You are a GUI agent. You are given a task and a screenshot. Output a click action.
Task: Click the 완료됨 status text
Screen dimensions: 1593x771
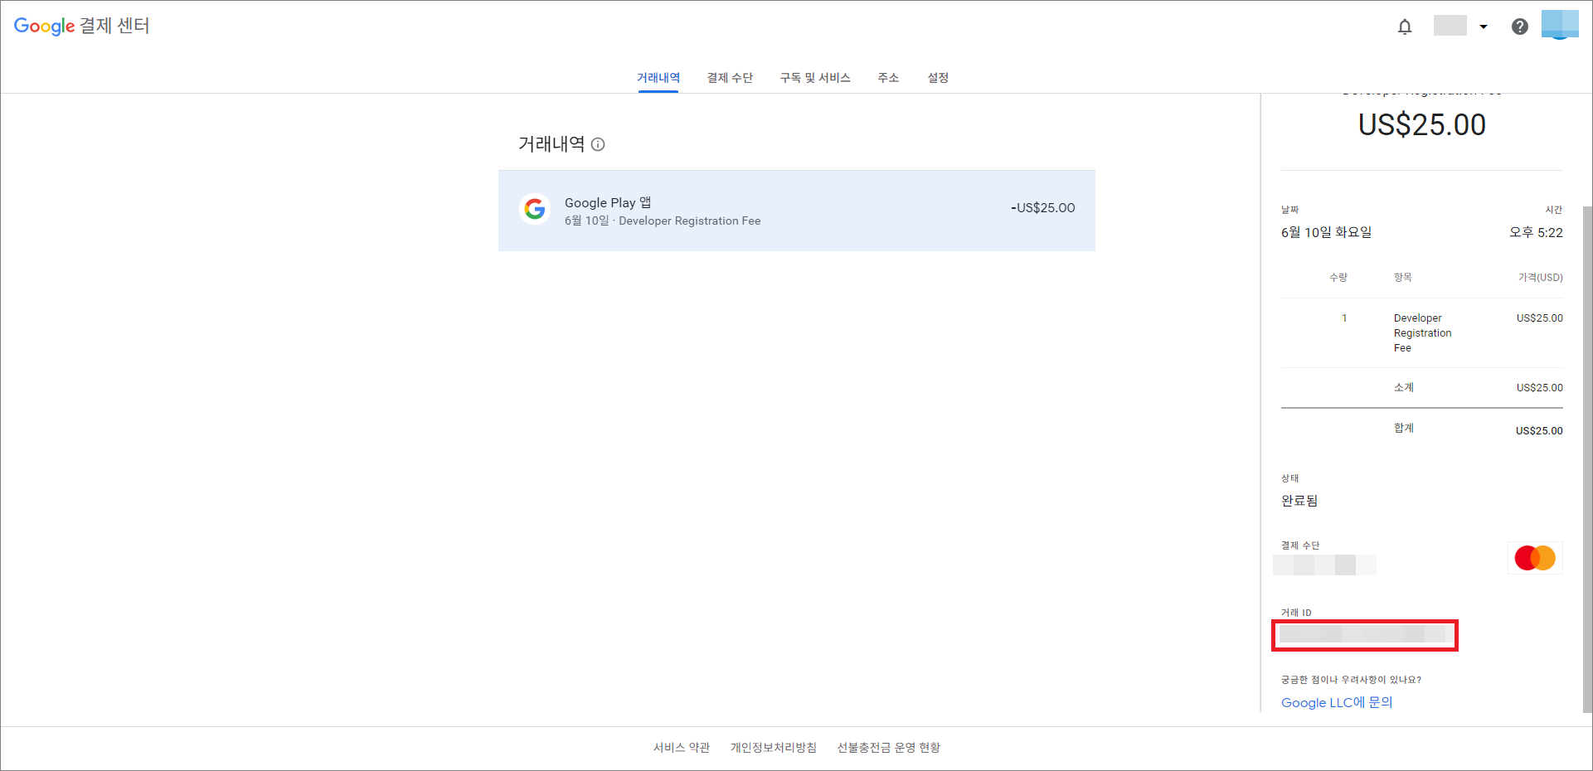(1299, 501)
